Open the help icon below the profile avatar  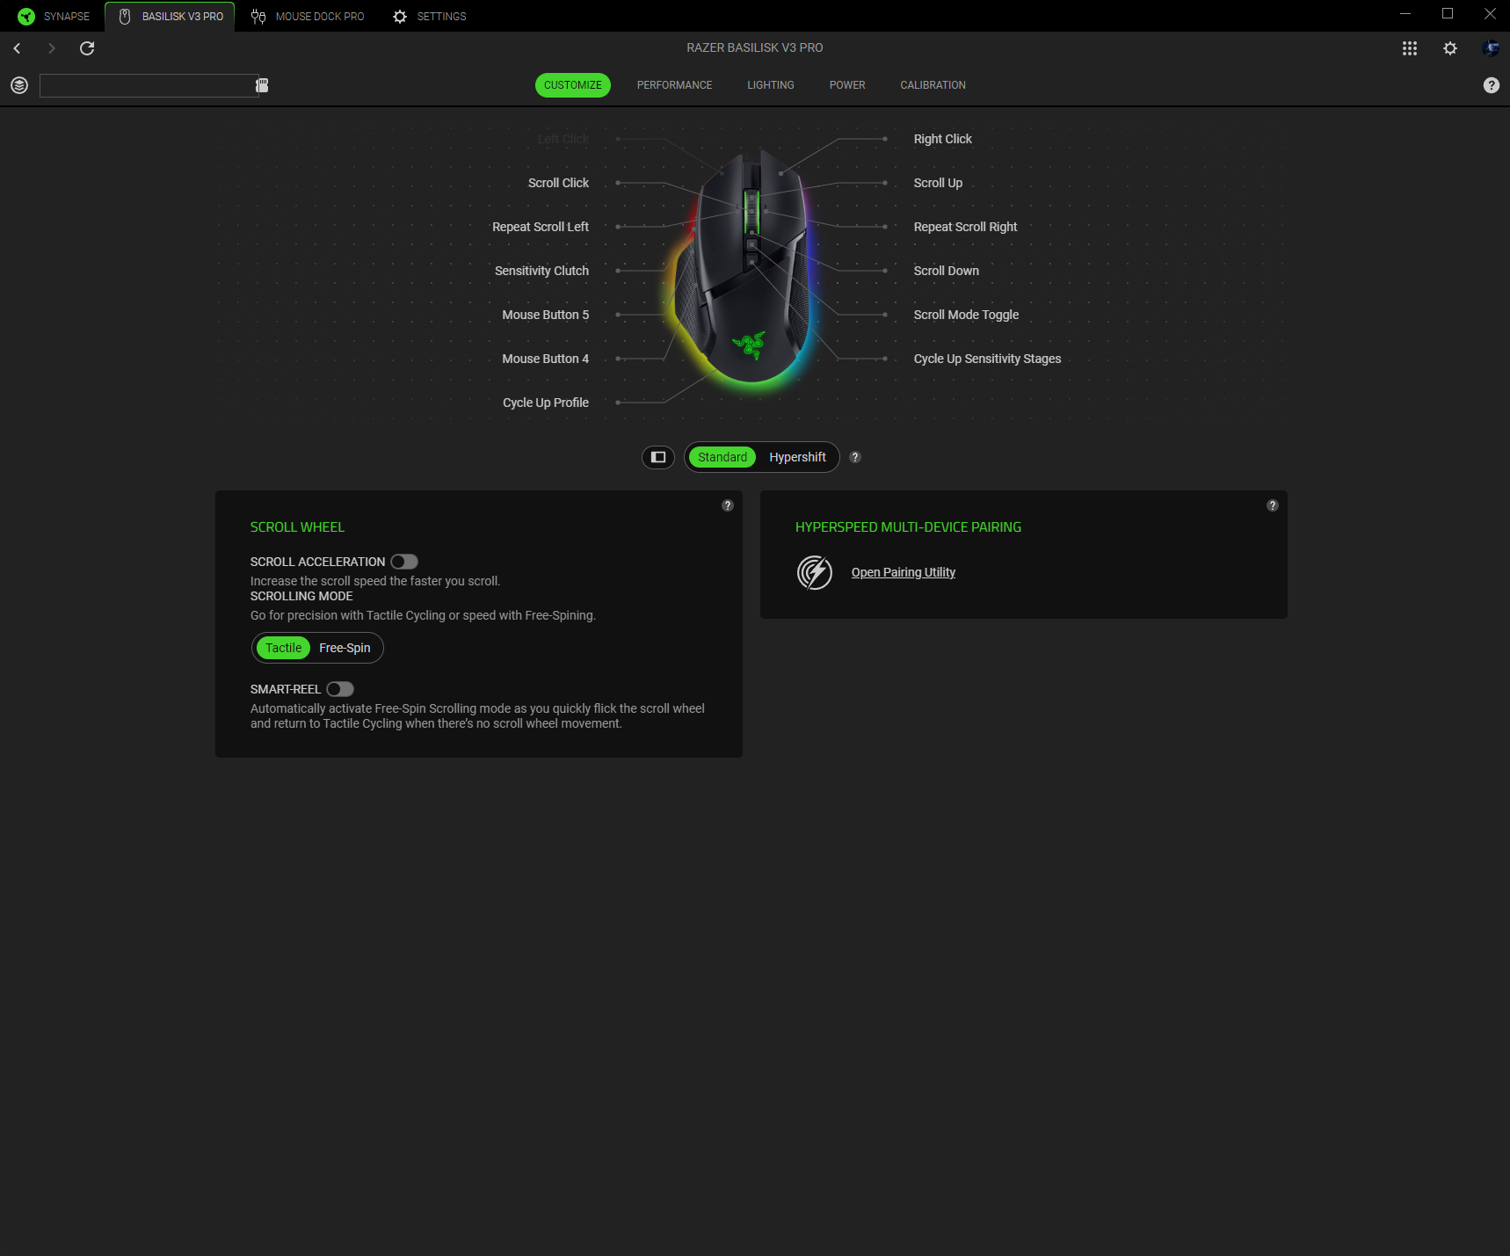1492,85
